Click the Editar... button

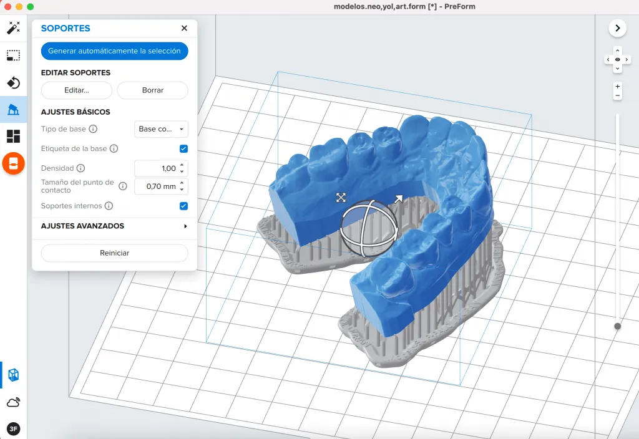[77, 90]
